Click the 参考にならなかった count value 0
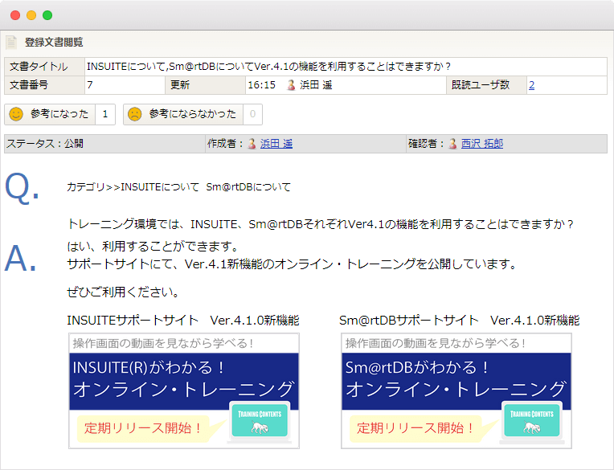The height and width of the screenshot is (470, 614). point(252,114)
